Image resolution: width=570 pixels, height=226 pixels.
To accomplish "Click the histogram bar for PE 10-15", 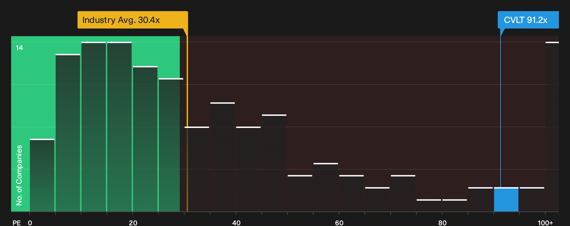I will pos(93,127).
